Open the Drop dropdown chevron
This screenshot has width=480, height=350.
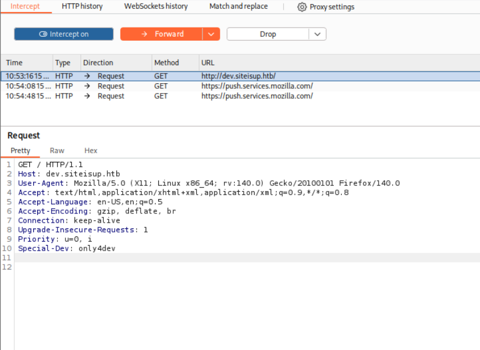coord(317,34)
